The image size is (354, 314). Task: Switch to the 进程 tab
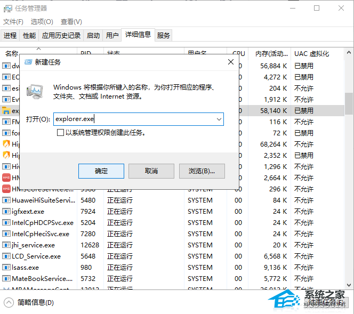click(10, 35)
